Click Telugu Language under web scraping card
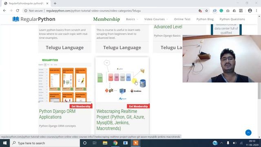 (122, 47)
